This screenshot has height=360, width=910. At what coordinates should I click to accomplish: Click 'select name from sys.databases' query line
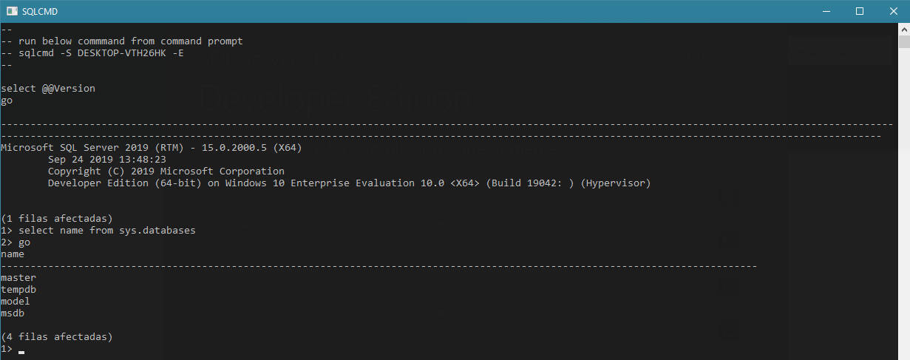tap(98, 231)
